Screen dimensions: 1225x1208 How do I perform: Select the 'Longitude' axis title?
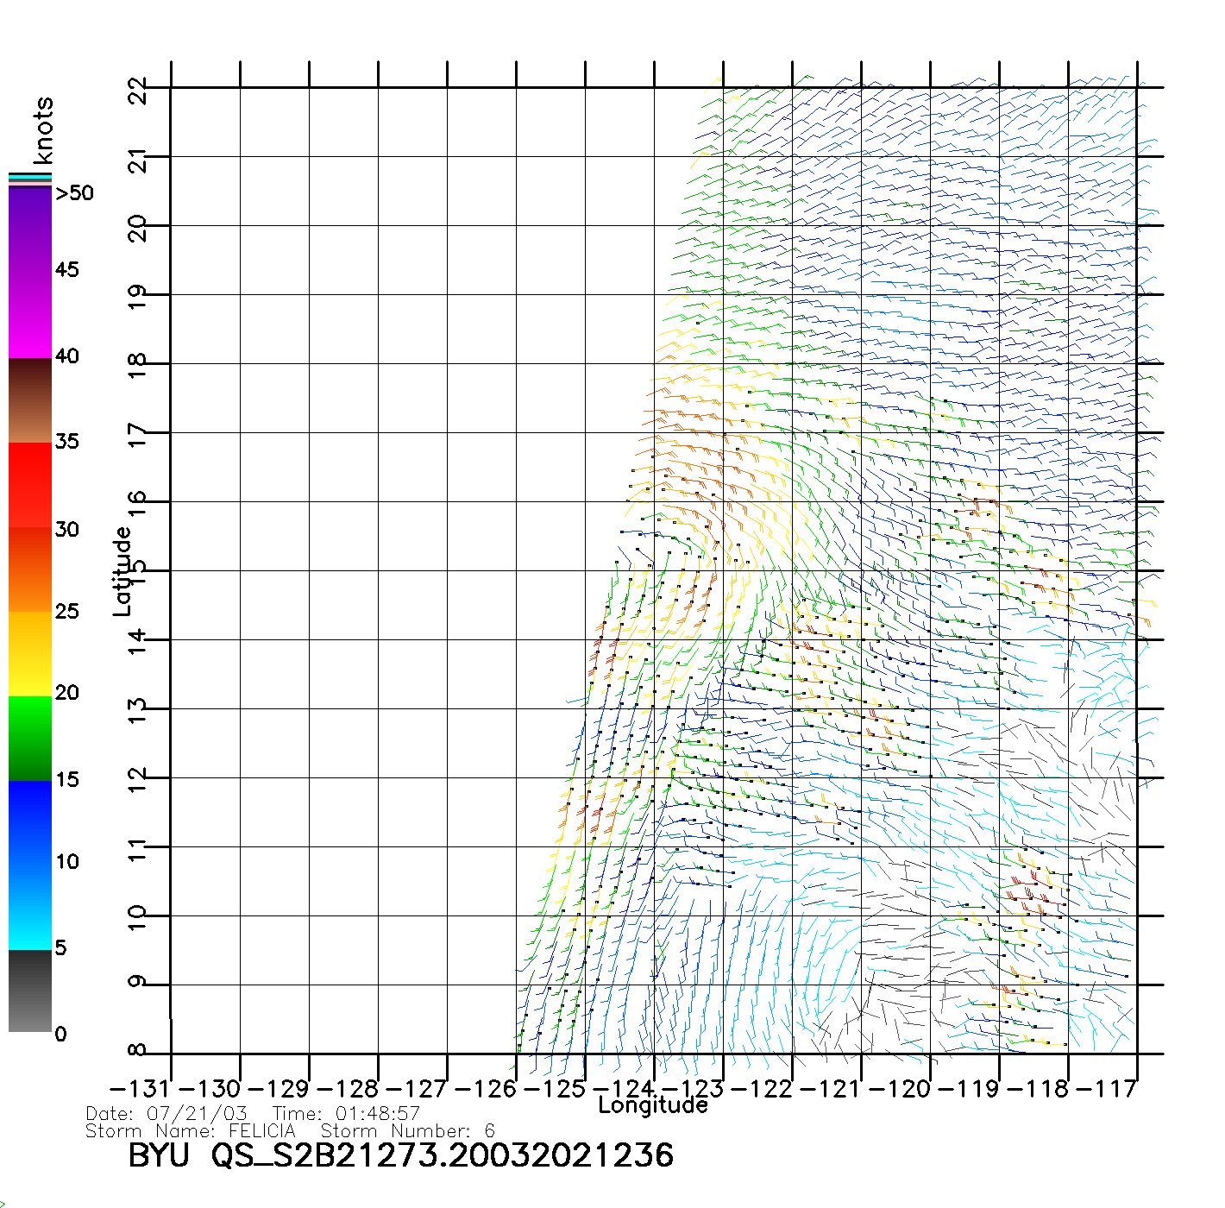coord(653,1105)
